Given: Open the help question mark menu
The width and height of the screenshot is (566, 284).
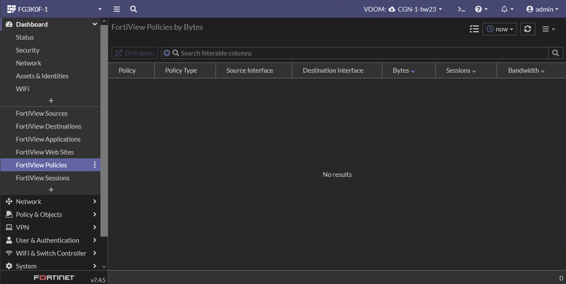Looking at the screenshot, I should point(481,9).
